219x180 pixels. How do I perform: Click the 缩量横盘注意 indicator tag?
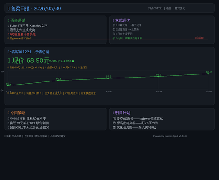tap(88, 93)
